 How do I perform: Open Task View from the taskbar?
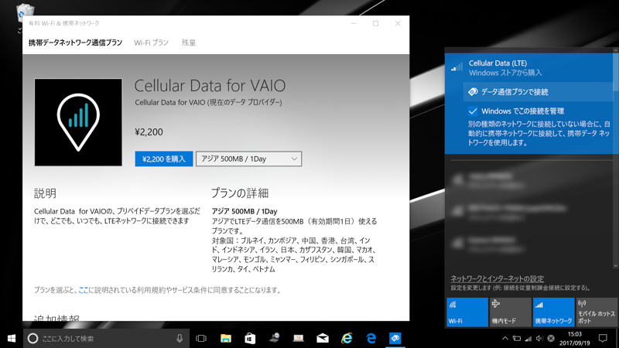point(201,338)
